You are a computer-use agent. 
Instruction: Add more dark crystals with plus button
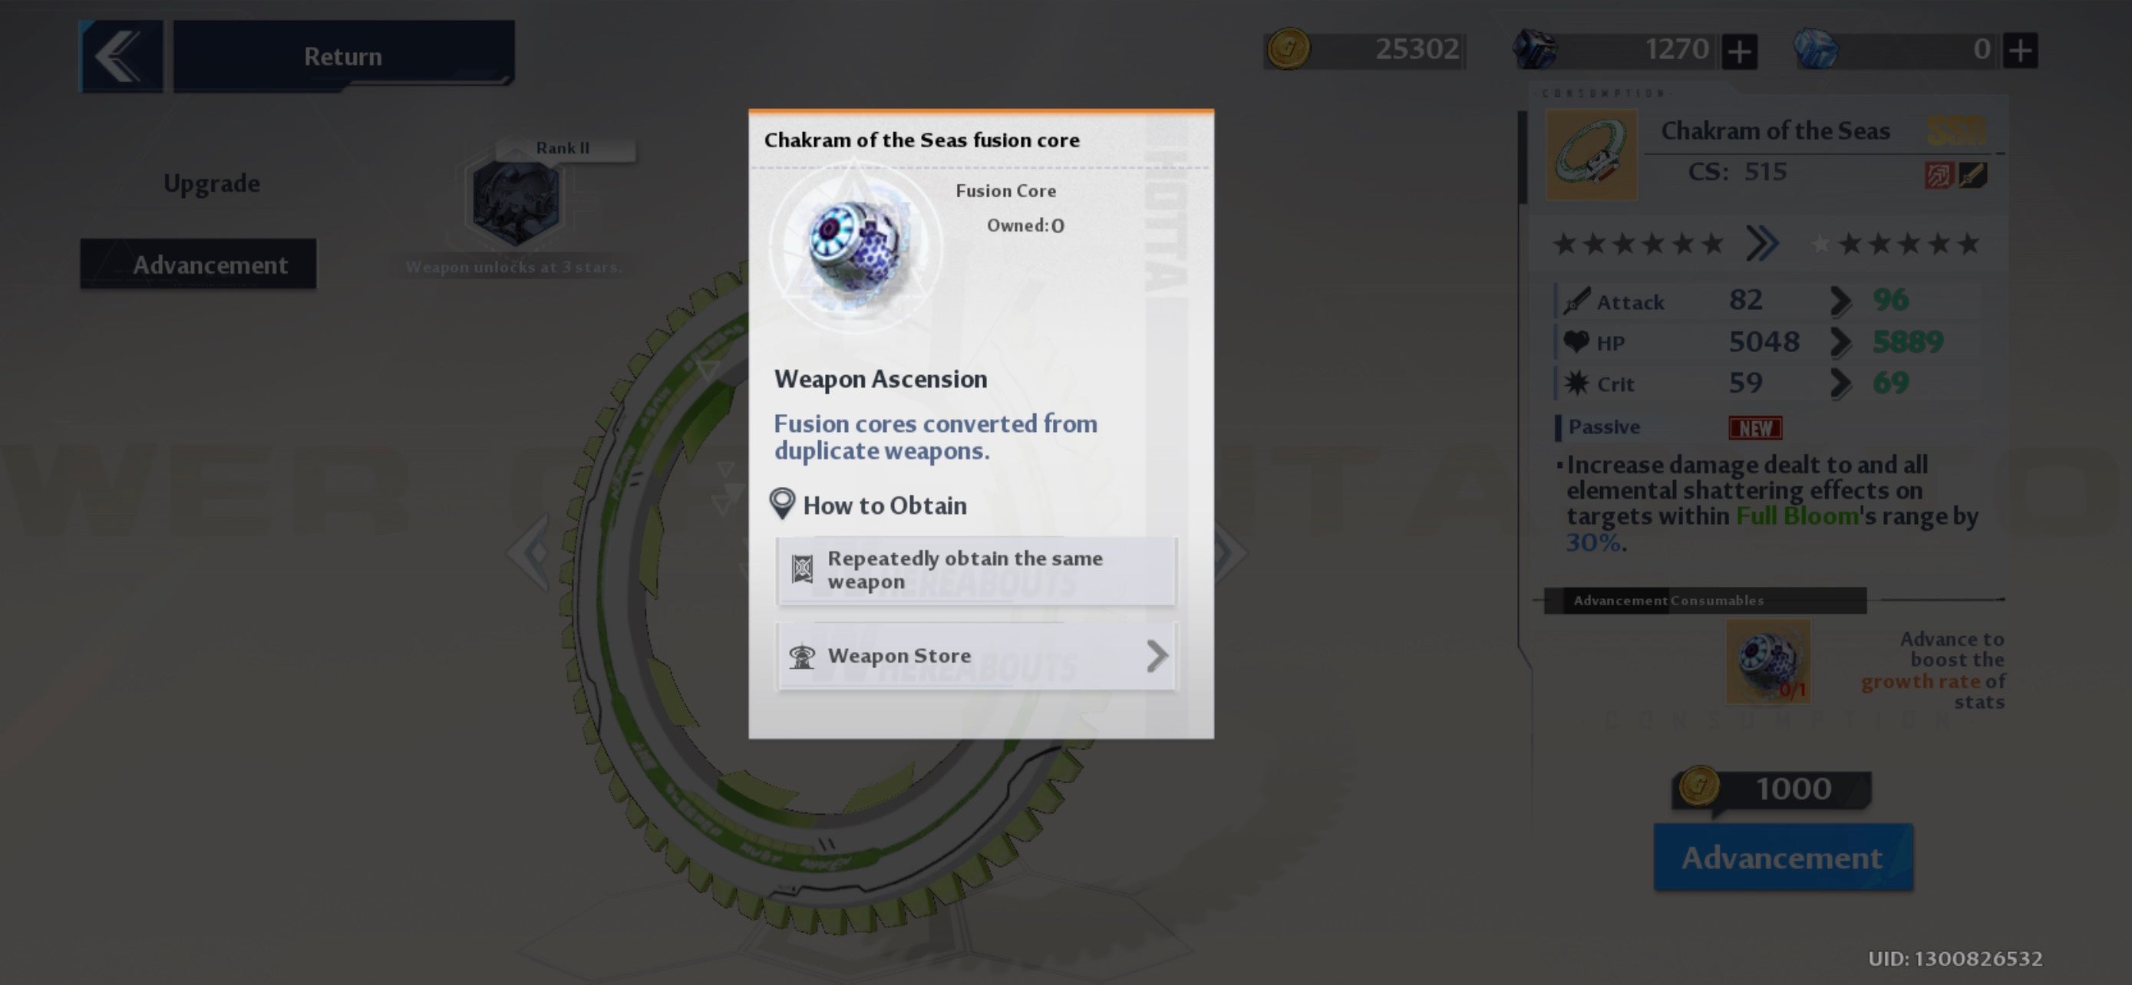pos(1740,51)
